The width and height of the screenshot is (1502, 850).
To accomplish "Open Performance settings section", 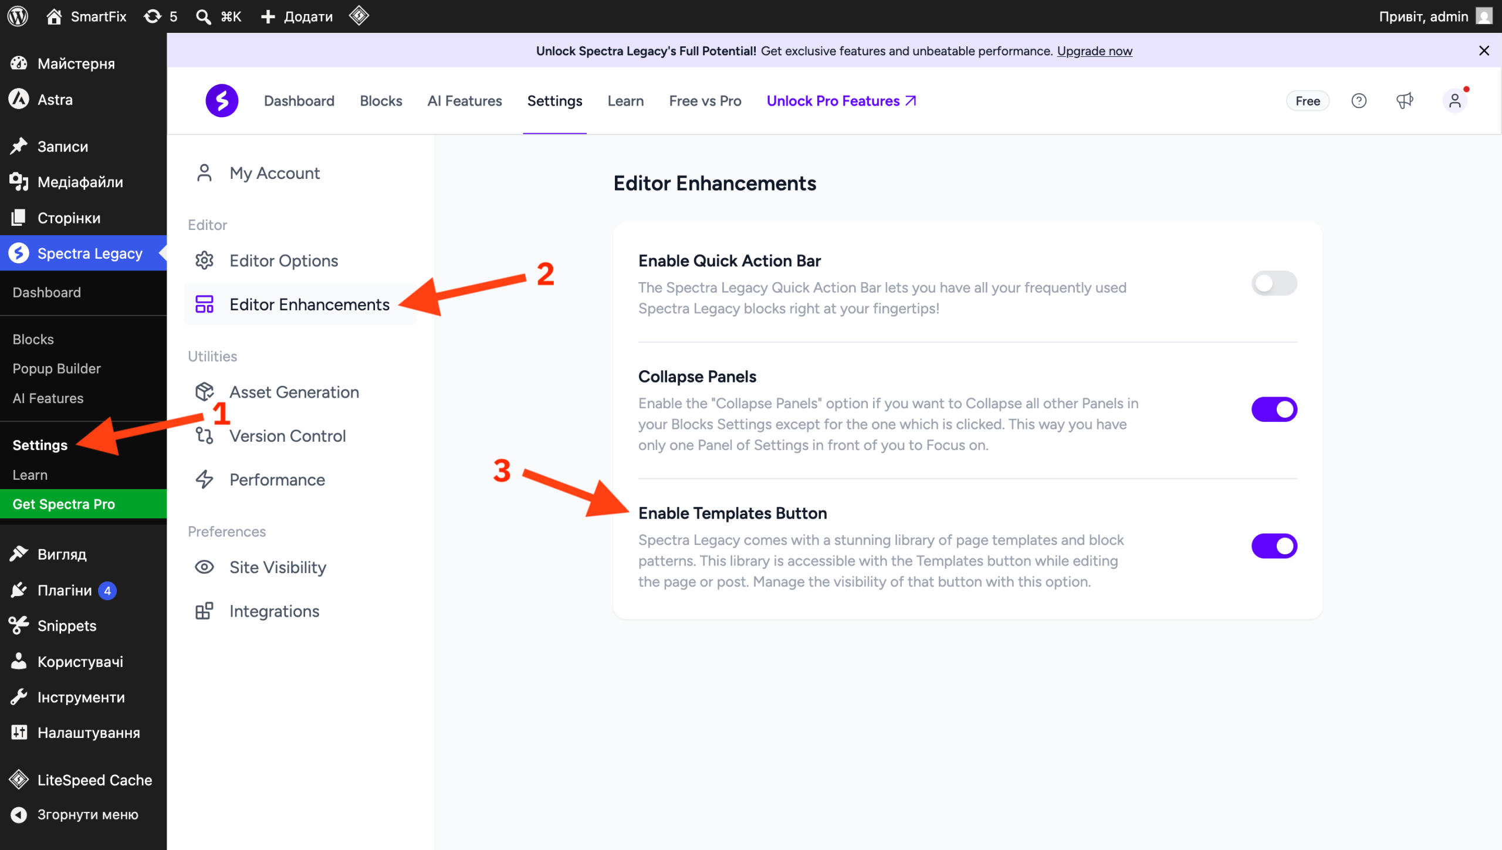I will 300,480.
